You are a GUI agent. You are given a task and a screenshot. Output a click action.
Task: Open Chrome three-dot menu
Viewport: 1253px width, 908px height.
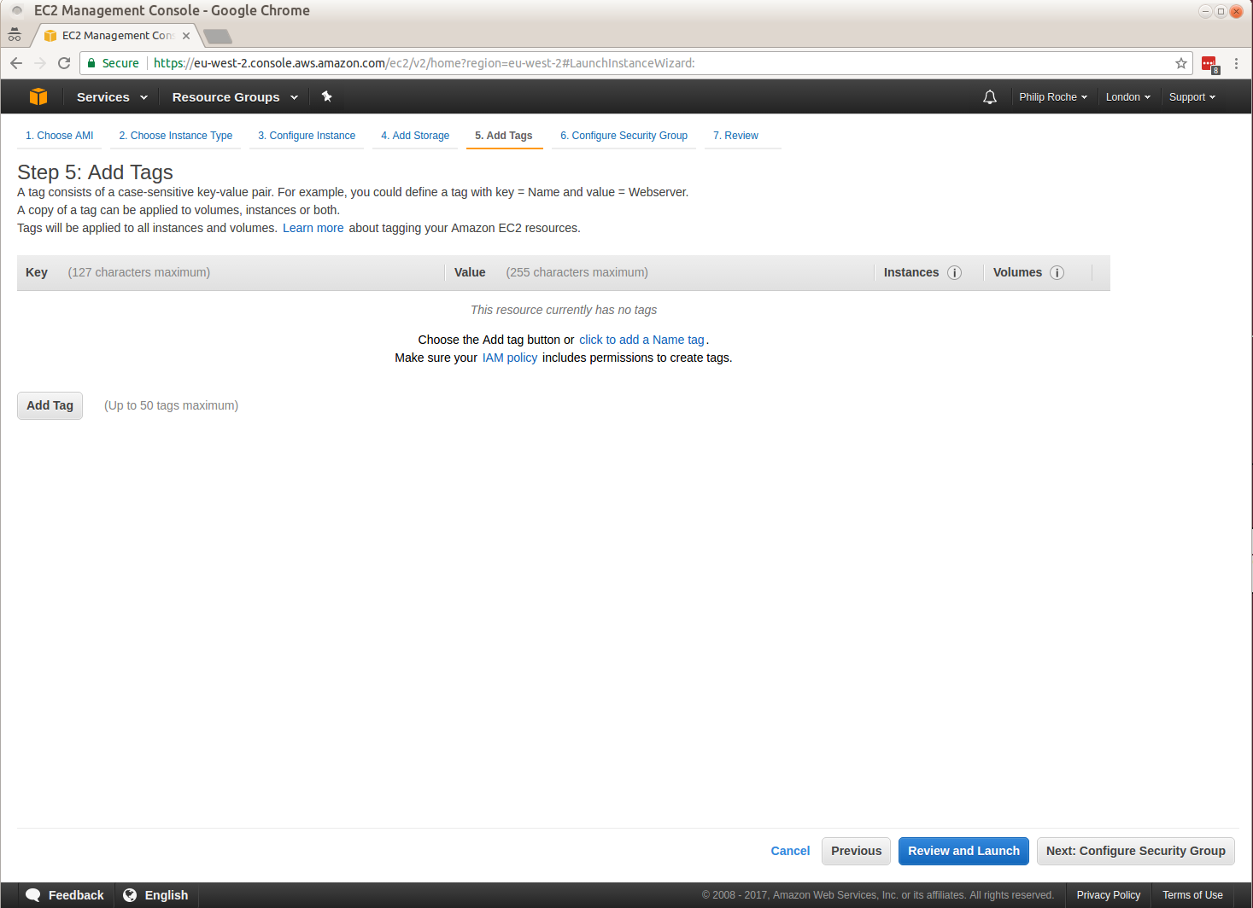pyautogui.click(x=1236, y=63)
